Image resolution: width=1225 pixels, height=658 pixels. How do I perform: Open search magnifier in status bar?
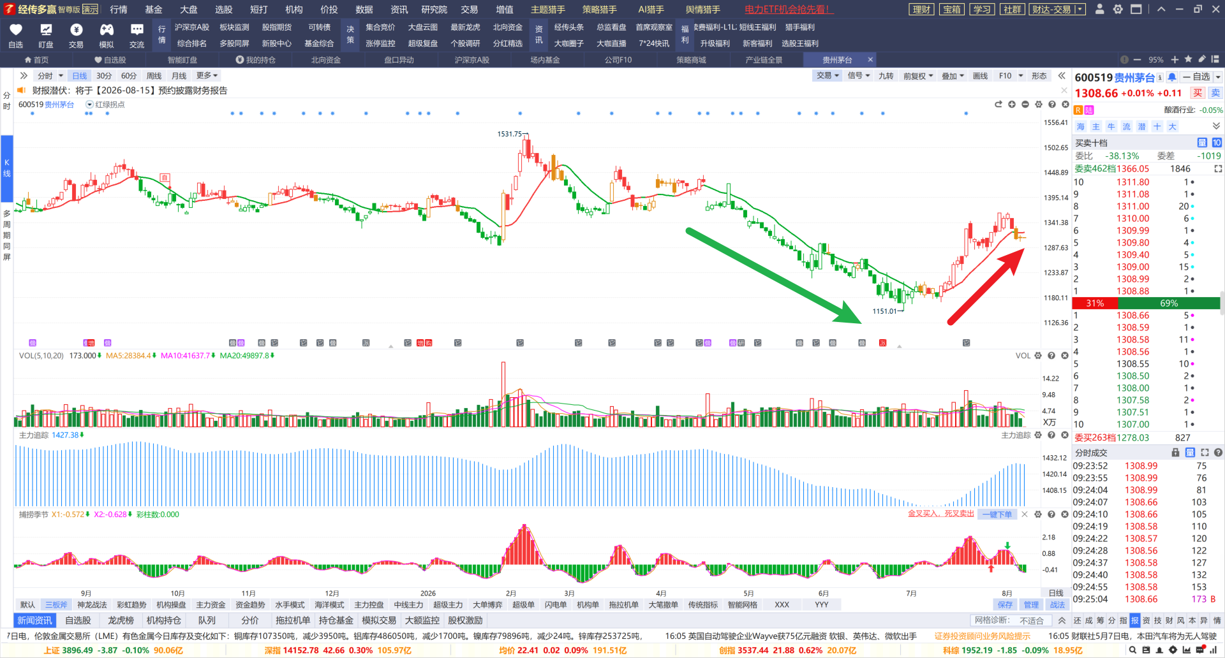pyautogui.click(x=1132, y=650)
